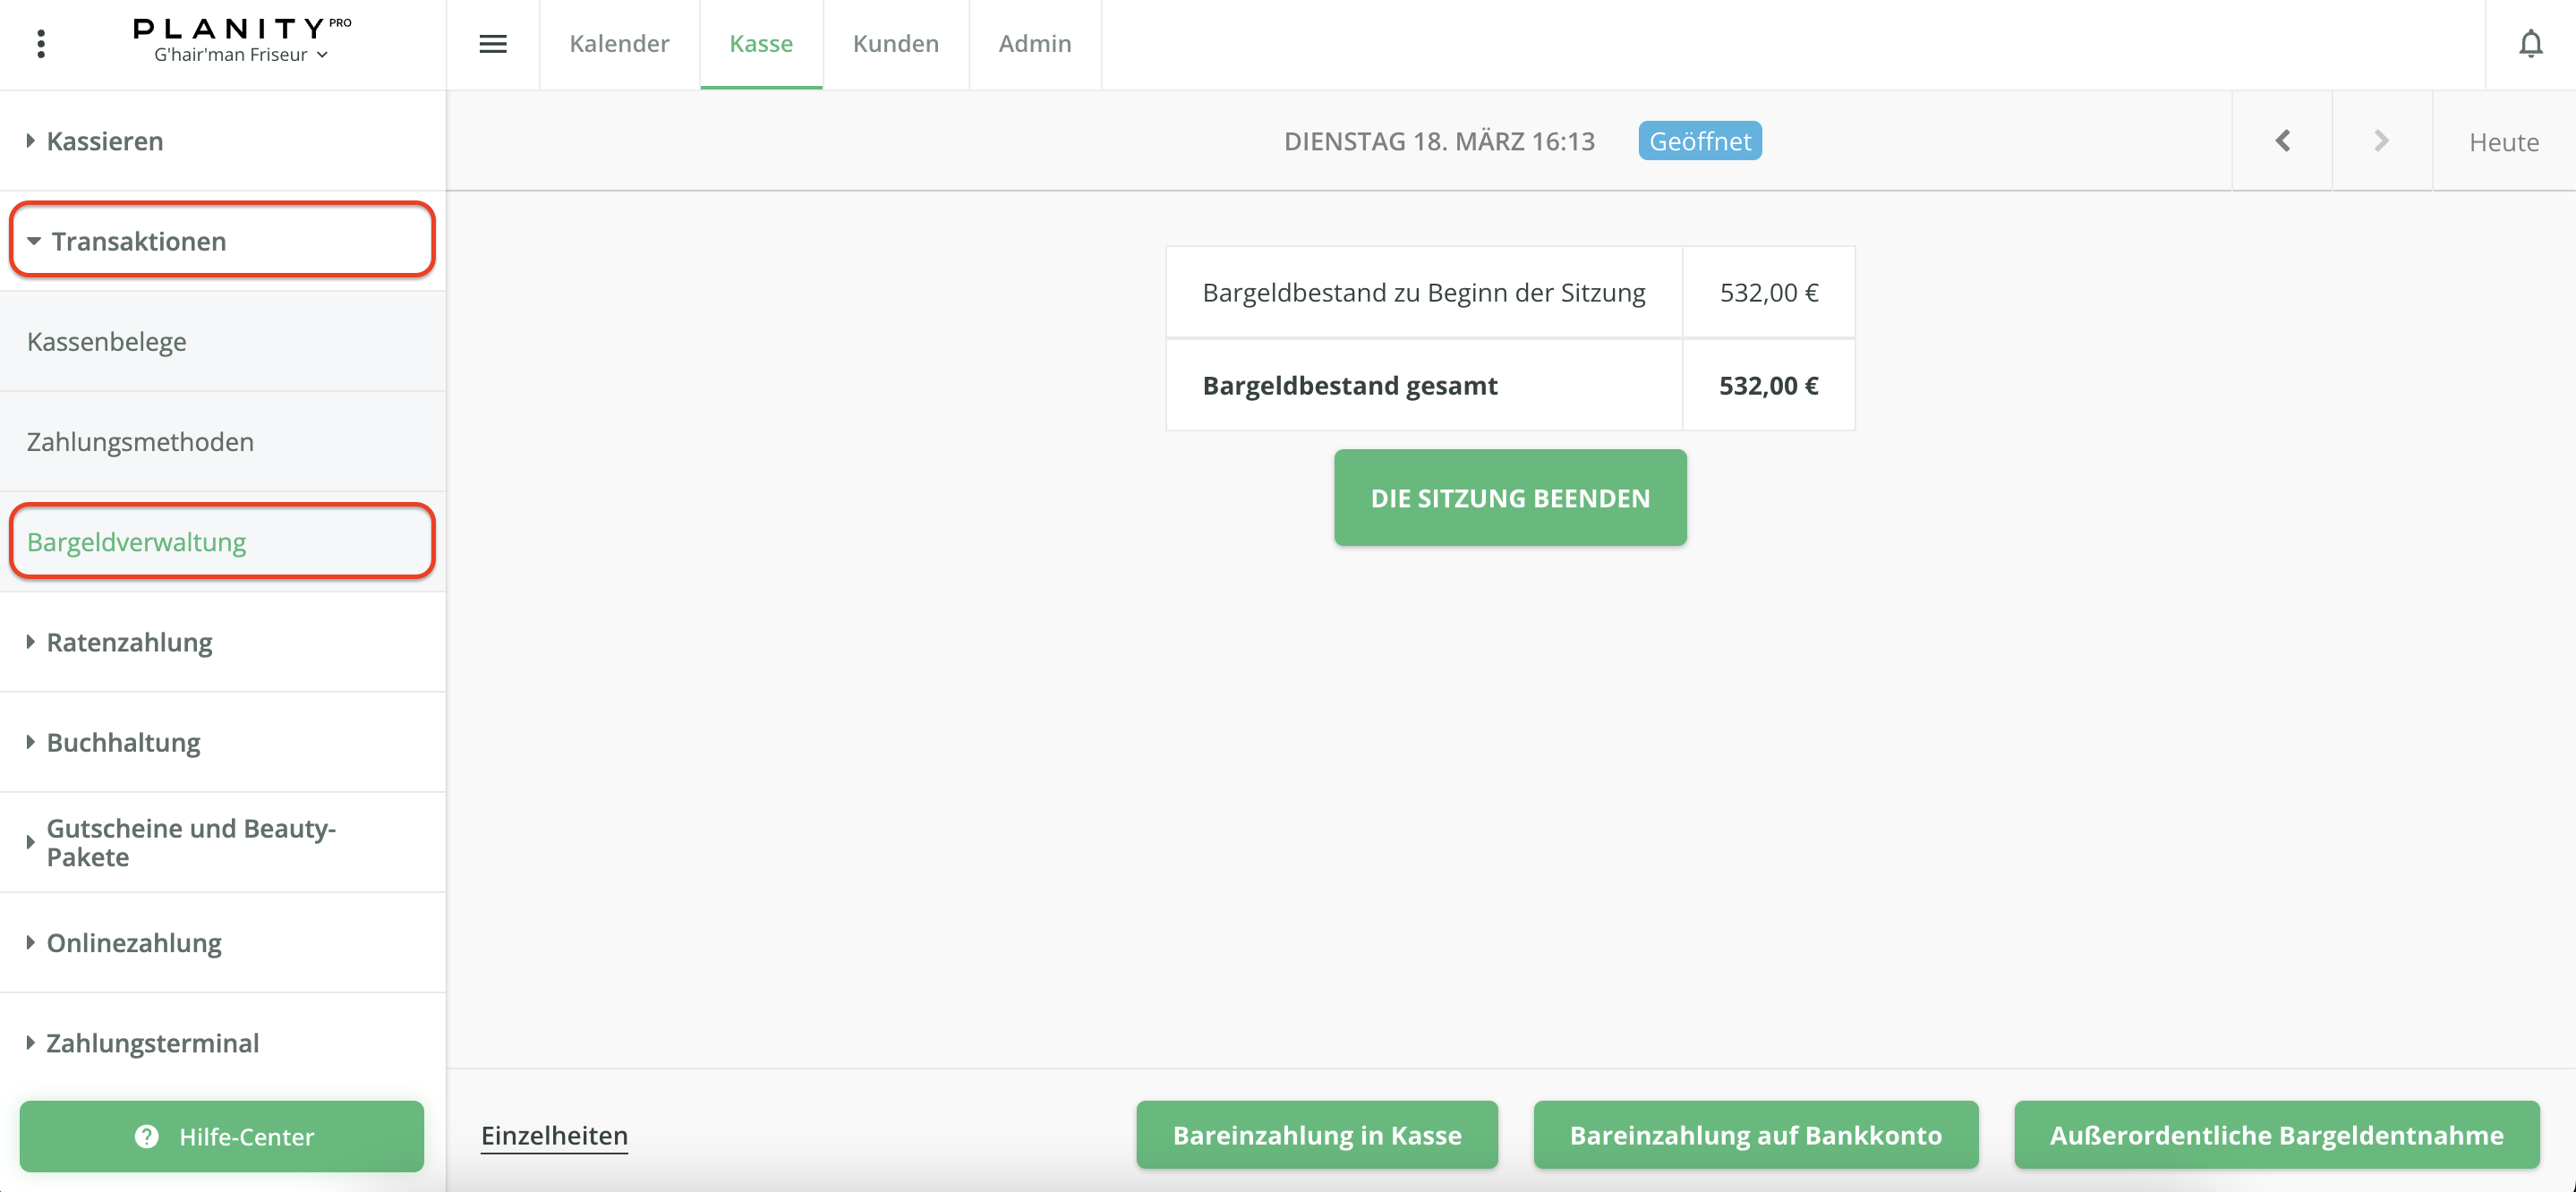Expand Gutscheine und Beauty-Pakete section
The image size is (2576, 1192).
[190, 842]
